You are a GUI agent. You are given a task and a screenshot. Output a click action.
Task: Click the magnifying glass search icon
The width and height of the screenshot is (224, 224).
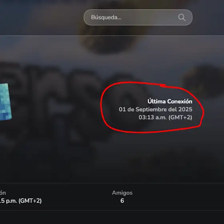pos(182,18)
